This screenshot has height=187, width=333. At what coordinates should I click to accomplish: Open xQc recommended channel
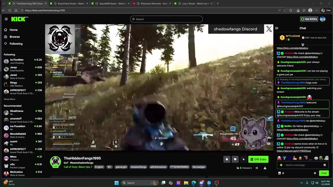[x=23, y=166]
